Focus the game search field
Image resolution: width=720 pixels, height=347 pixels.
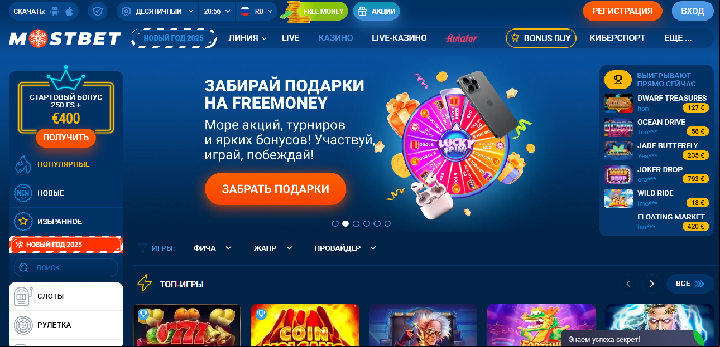66,268
